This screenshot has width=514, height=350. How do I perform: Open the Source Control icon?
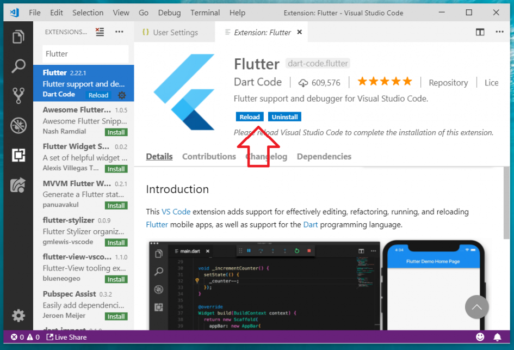click(x=18, y=95)
